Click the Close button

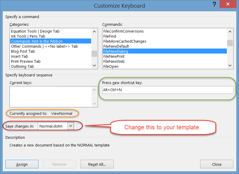tap(216, 164)
